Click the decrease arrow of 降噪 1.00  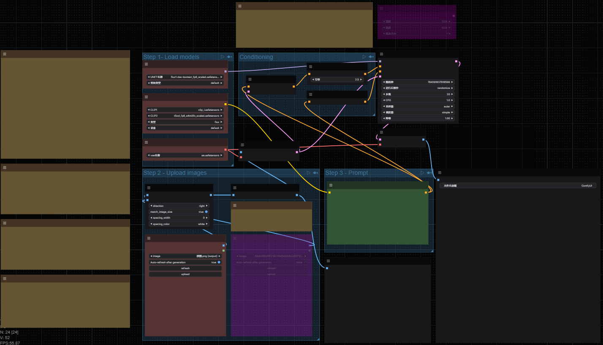click(x=384, y=118)
